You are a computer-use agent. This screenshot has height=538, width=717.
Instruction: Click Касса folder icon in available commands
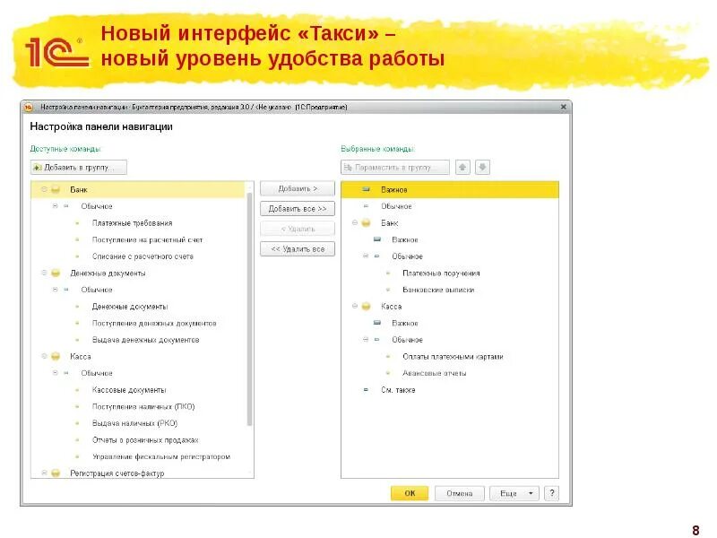56,356
